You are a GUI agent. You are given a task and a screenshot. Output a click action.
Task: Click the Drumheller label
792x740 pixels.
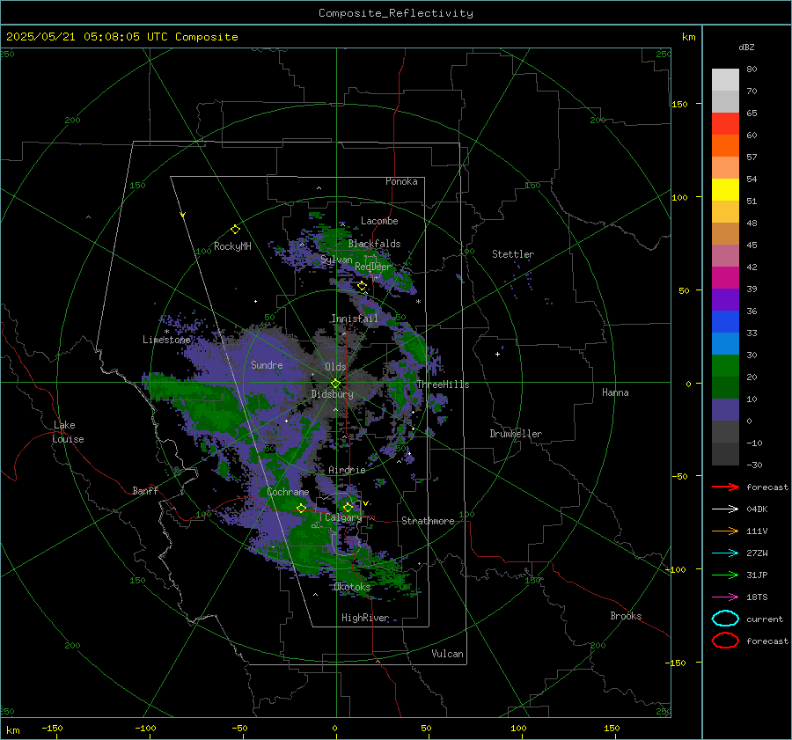[516, 434]
